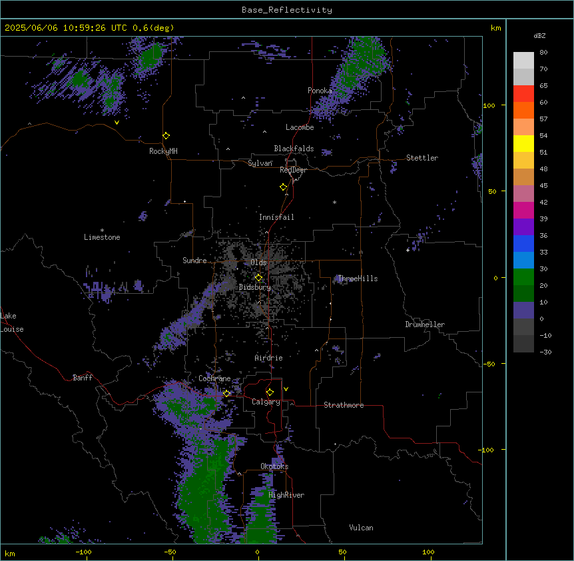Click the Airdrie city label

[268, 358]
